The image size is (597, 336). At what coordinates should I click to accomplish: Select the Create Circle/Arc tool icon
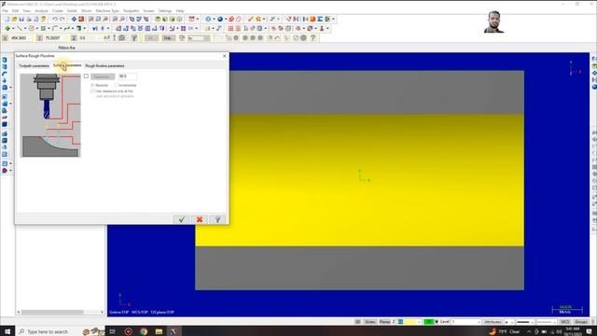pyautogui.click(x=31, y=29)
